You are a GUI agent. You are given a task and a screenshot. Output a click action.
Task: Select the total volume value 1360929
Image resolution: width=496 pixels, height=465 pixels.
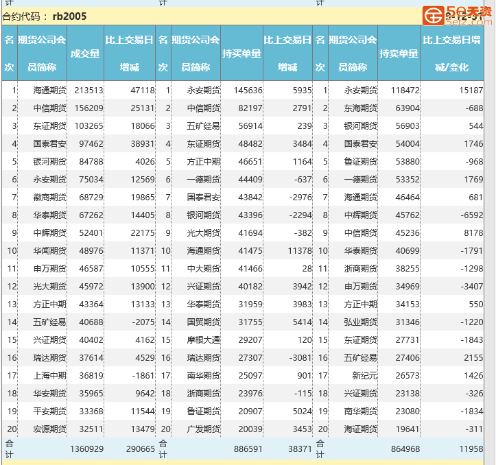86,449
